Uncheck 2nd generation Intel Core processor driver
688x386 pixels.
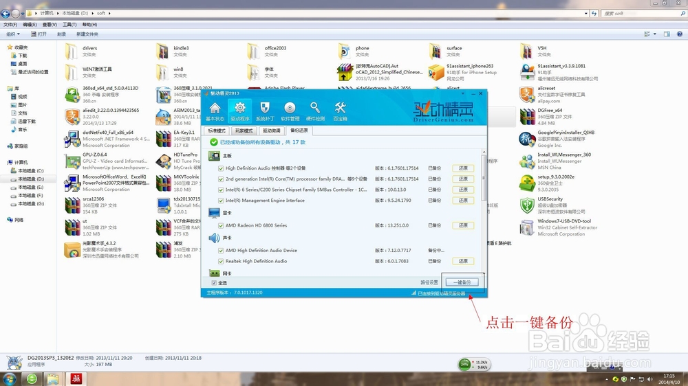click(x=221, y=179)
